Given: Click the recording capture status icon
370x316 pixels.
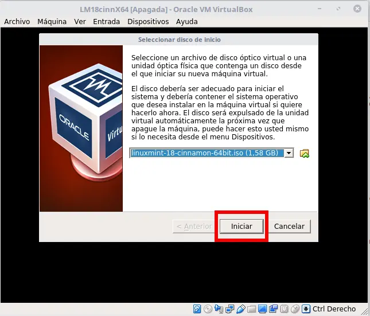Looking at the screenshot, I should click(274, 309).
